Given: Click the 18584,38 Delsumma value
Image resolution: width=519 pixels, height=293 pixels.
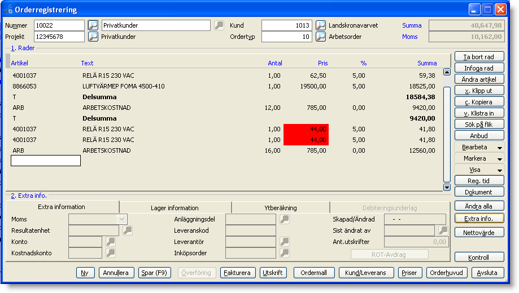Looking at the screenshot, I should 420,97.
